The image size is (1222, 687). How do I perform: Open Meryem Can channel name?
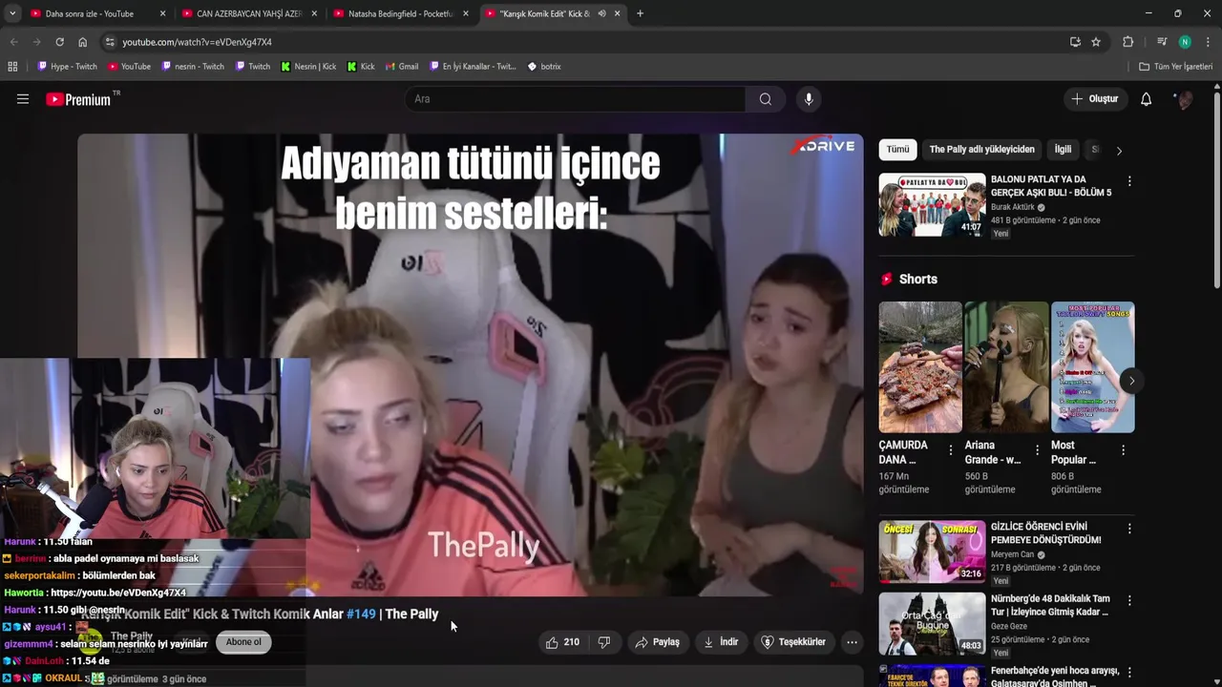1012,554
